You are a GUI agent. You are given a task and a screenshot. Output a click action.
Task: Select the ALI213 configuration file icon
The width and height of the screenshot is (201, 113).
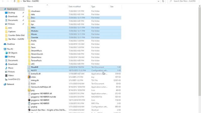click(x=29, y=70)
